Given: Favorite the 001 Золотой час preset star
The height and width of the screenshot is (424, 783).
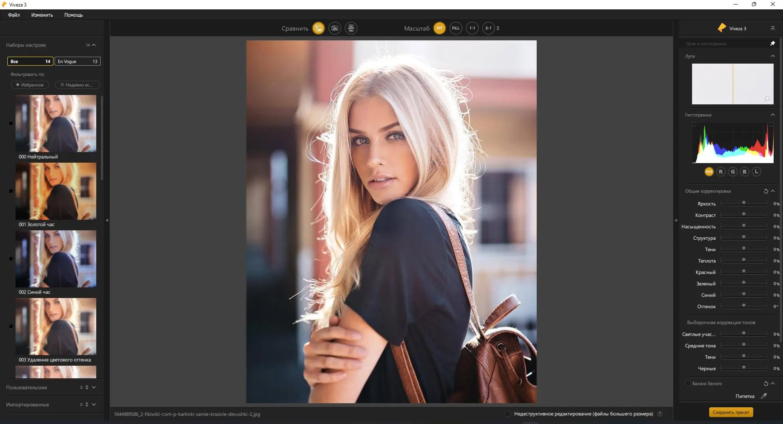Looking at the screenshot, I should point(11,191).
